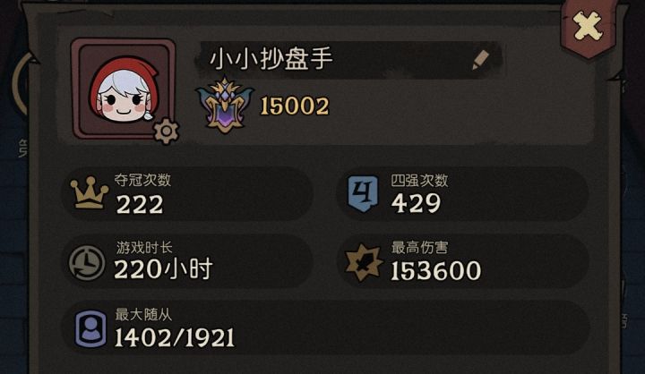Image resolution: width=645 pixels, height=374 pixels.
Task: Click the pencil edit name icon
Action: click(480, 60)
